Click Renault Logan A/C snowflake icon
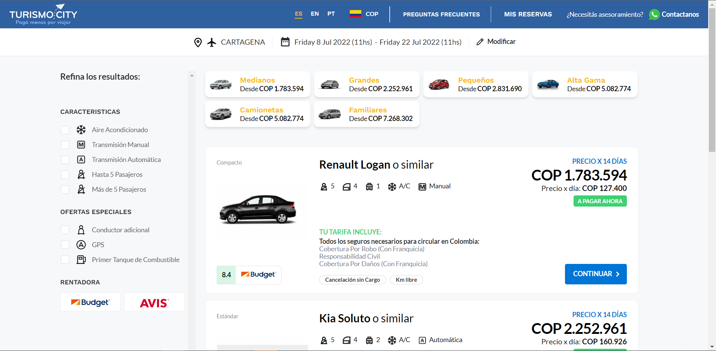716x351 pixels. [x=392, y=186]
